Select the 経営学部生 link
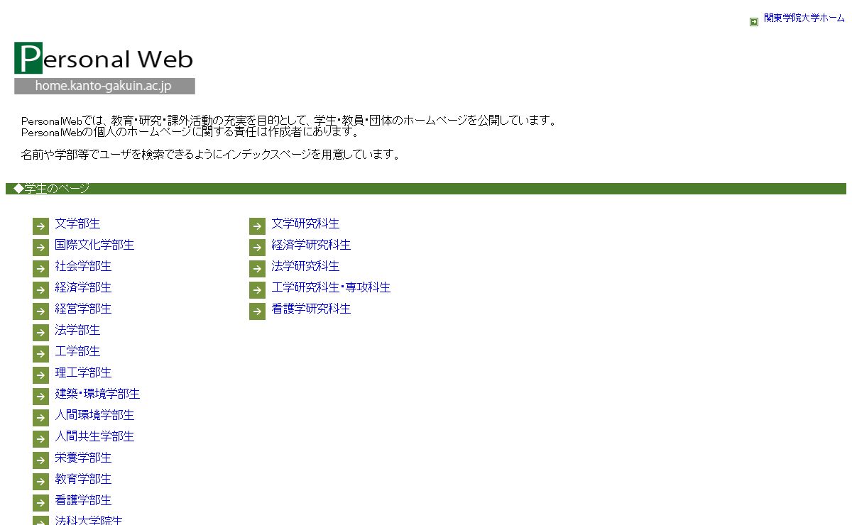 (83, 309)
